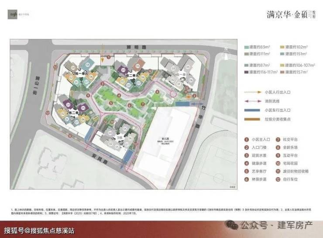This screenshot has width=323, height=238.
Task: Select marker 8 on the site map
Action: 158,92
